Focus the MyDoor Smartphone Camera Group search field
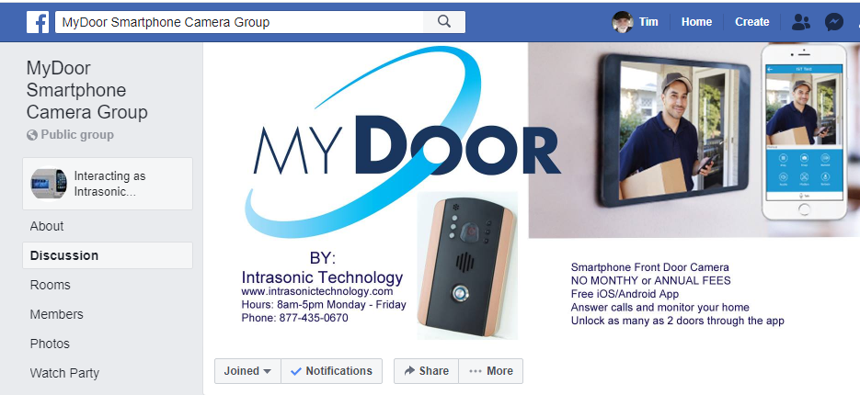The image size is (860, 395). click(239, 22)
